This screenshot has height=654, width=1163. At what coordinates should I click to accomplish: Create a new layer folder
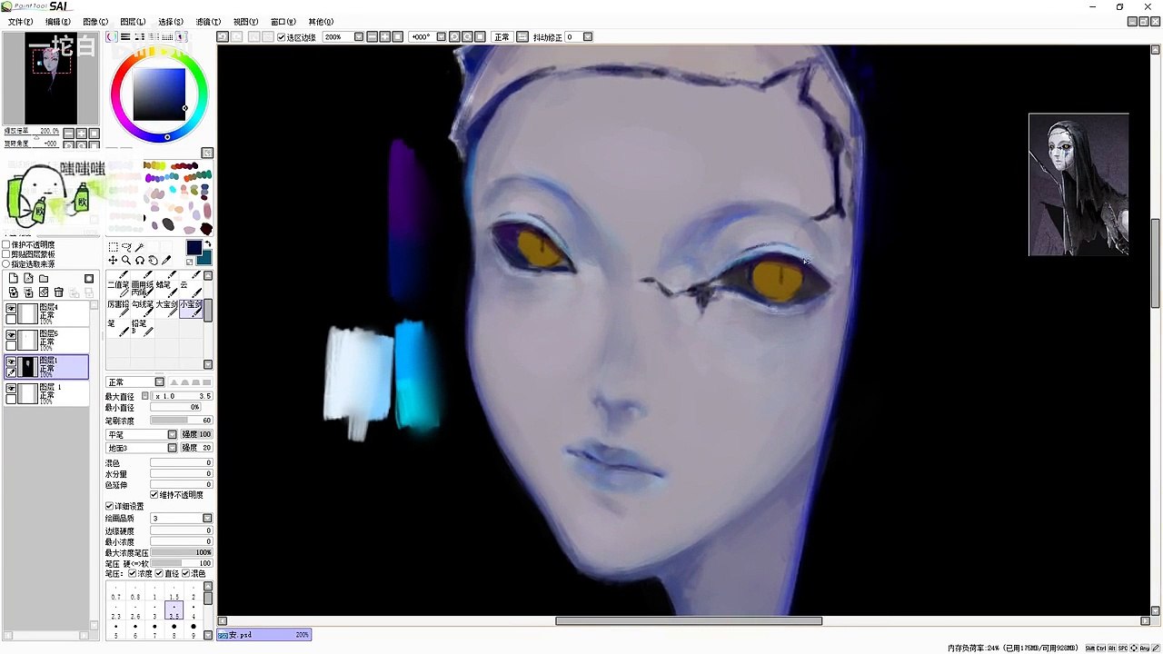(44, 279)
